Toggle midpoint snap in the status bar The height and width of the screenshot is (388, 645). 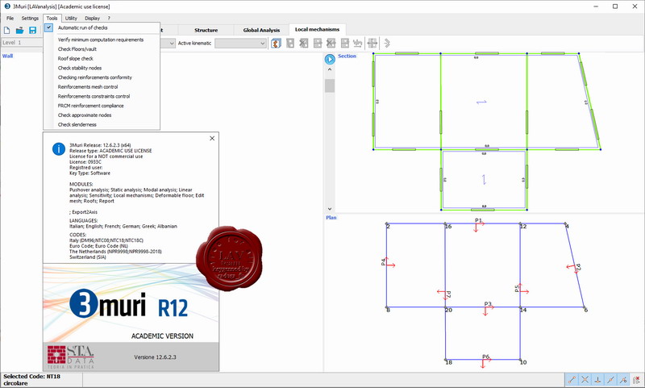pos(611,380)
